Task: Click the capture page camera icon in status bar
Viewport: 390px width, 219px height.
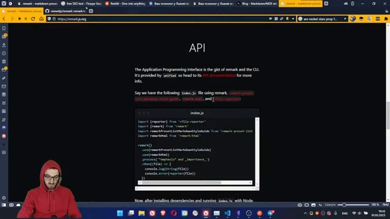Action: [x=300, y=205]
